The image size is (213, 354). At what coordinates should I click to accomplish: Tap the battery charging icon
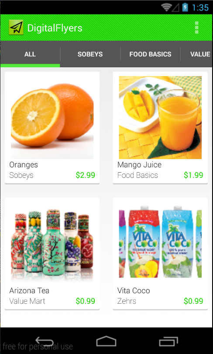click(185, 7)
